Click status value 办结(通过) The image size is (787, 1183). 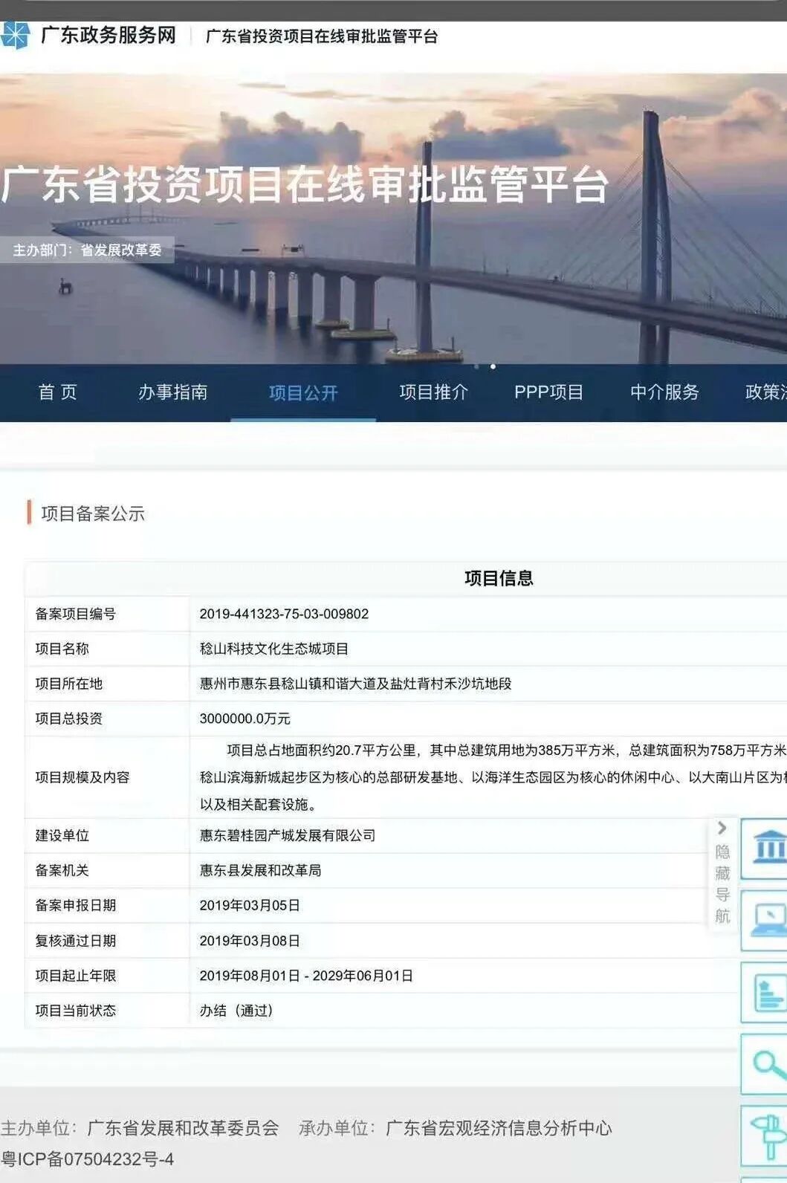point(236,1011)
